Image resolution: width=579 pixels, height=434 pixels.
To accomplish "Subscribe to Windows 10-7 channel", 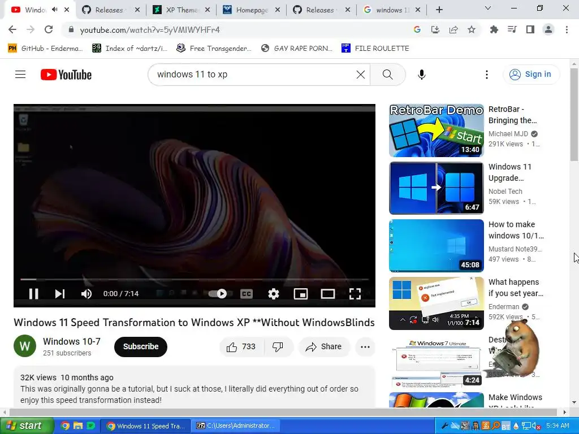I will [x=141, y=347].
